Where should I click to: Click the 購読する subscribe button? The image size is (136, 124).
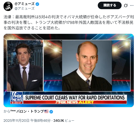pyautogui.click(x=110, y=6)
